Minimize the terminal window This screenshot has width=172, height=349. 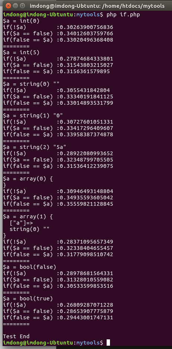click(x=15, y=6)
